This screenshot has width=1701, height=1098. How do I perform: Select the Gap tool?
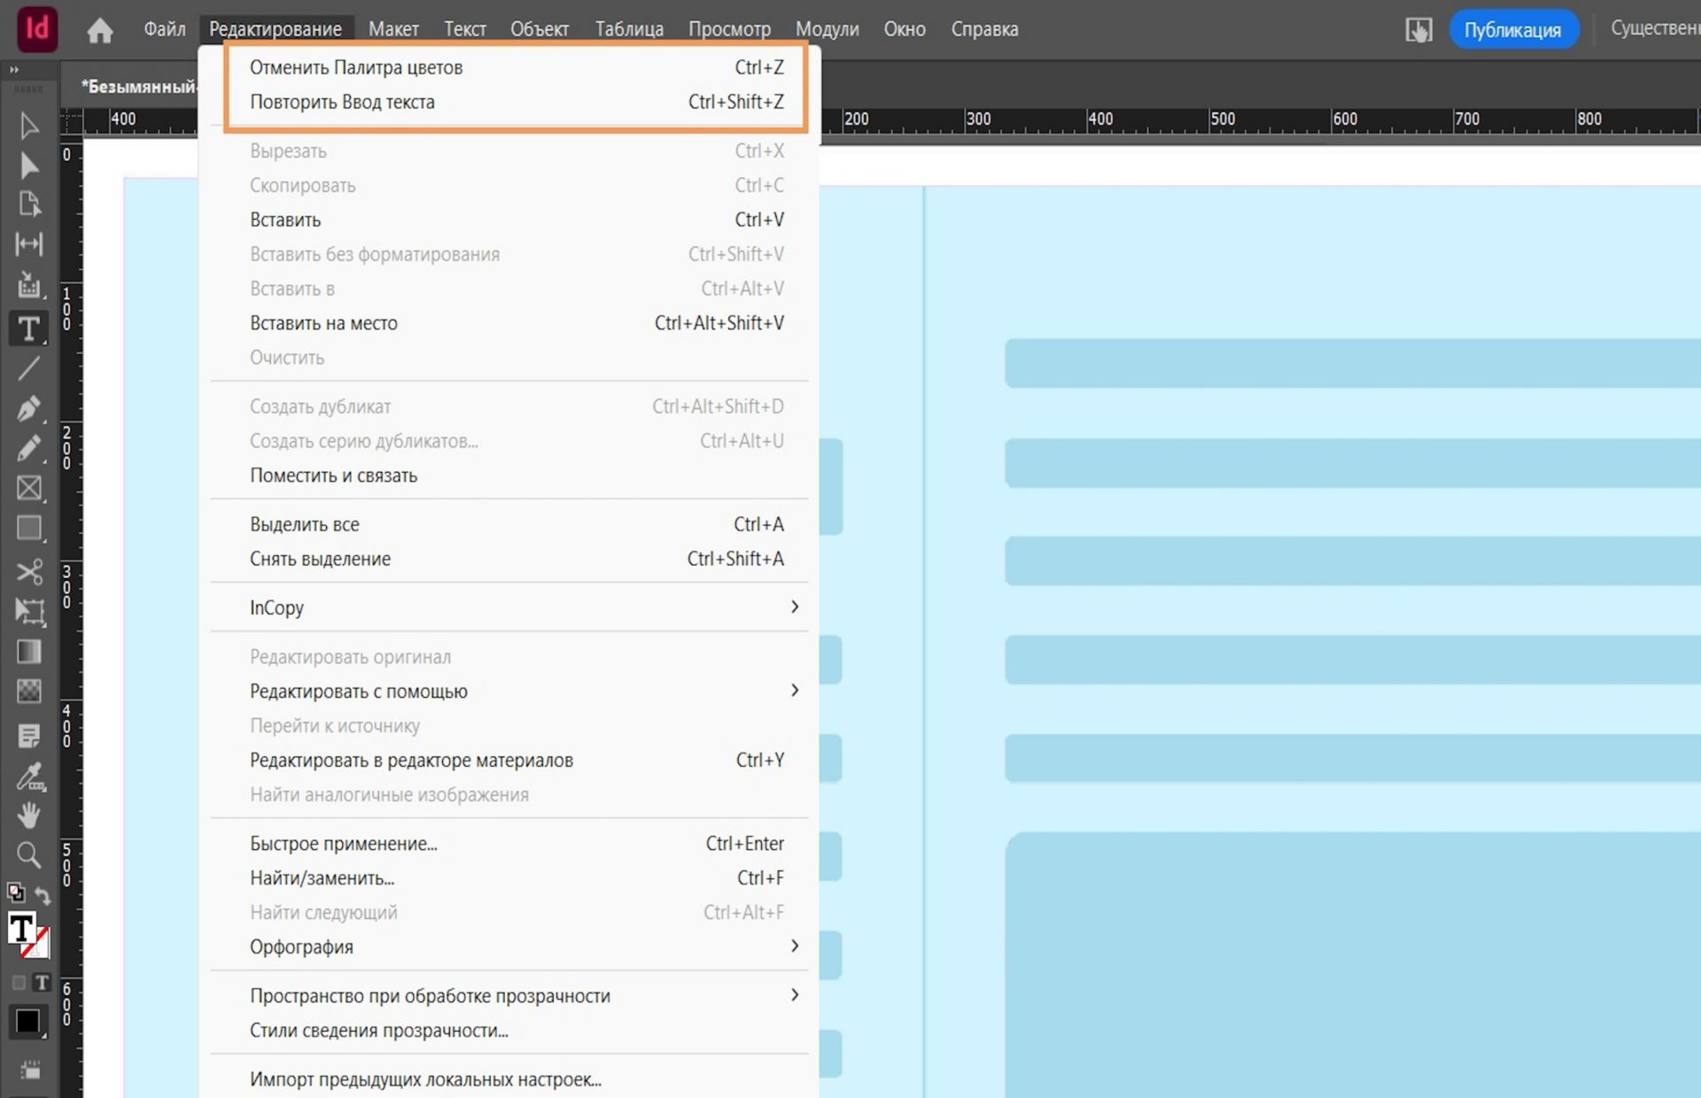(28, 244)
